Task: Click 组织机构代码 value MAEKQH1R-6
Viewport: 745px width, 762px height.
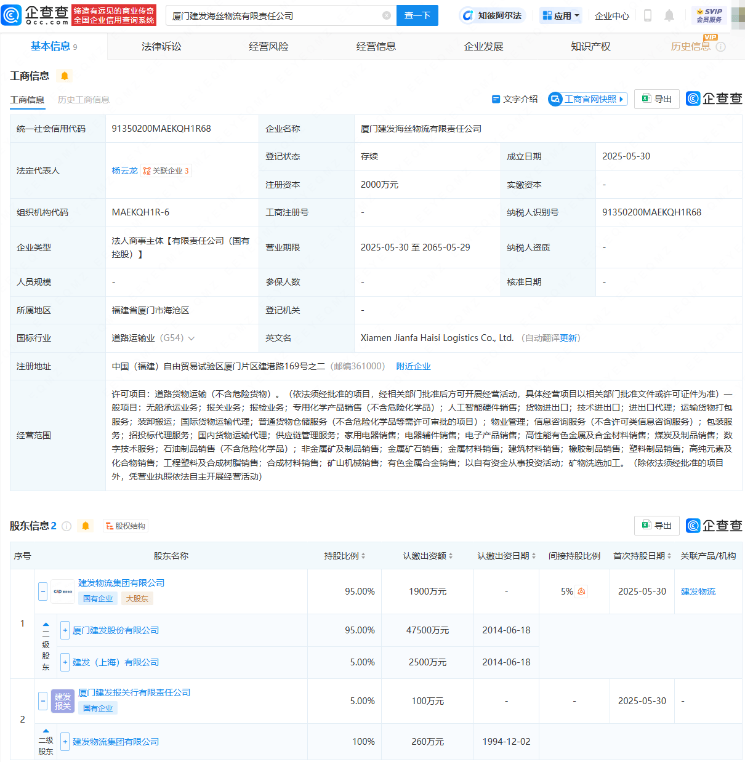Action: click(x=140, y=212)
